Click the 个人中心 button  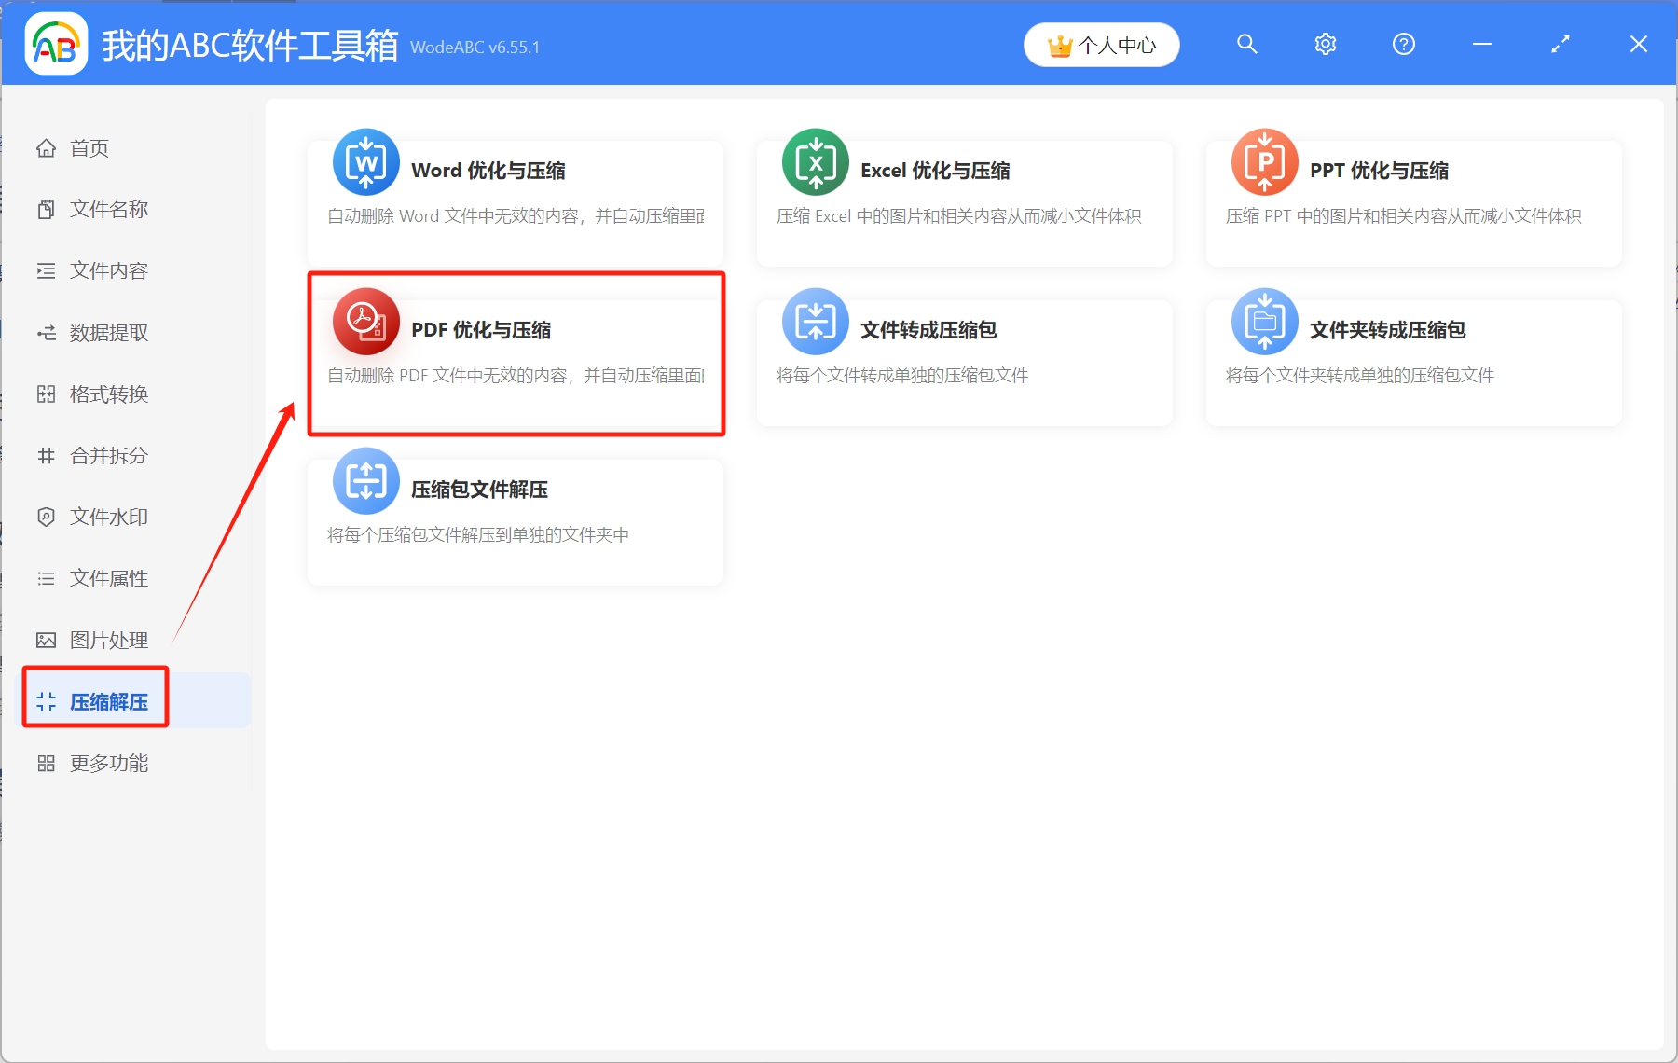pos(1101,43)
